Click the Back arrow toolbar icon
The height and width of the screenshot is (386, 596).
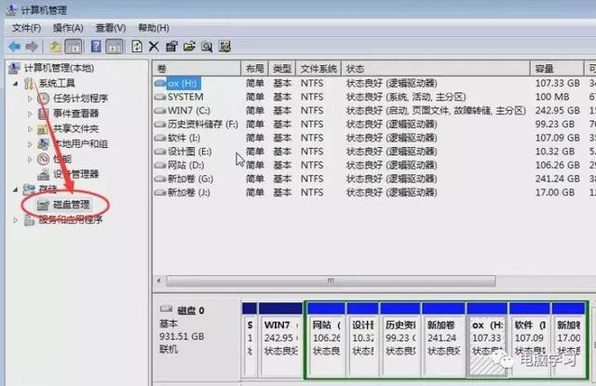tap(14, 46)
